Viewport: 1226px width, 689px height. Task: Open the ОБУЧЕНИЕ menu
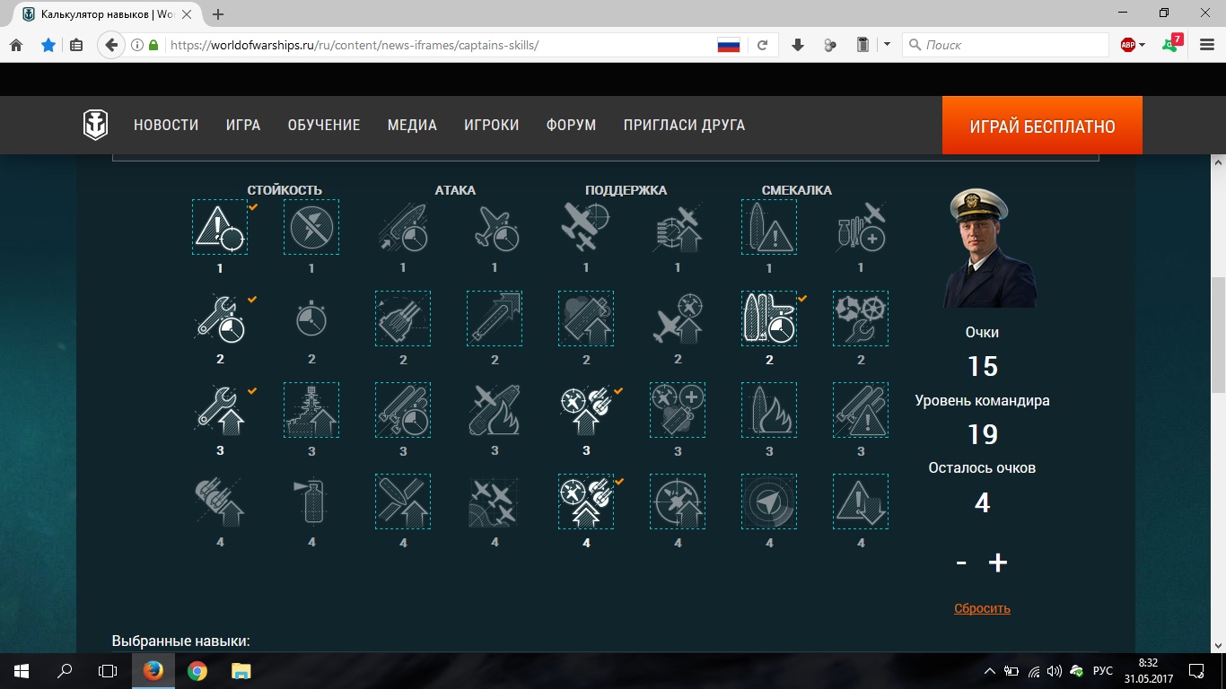324,126
